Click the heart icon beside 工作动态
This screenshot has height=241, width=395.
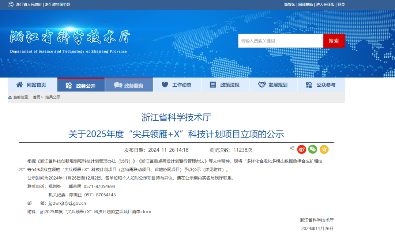(165, 84)
